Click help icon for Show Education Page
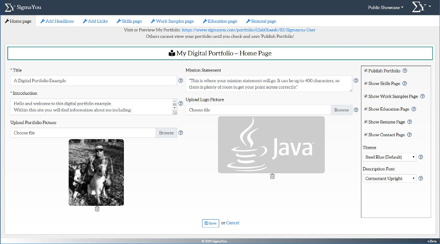440x244 pixels. 414,109
